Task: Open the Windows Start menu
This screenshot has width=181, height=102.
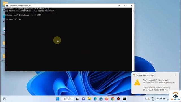Action: click(58, 99)
